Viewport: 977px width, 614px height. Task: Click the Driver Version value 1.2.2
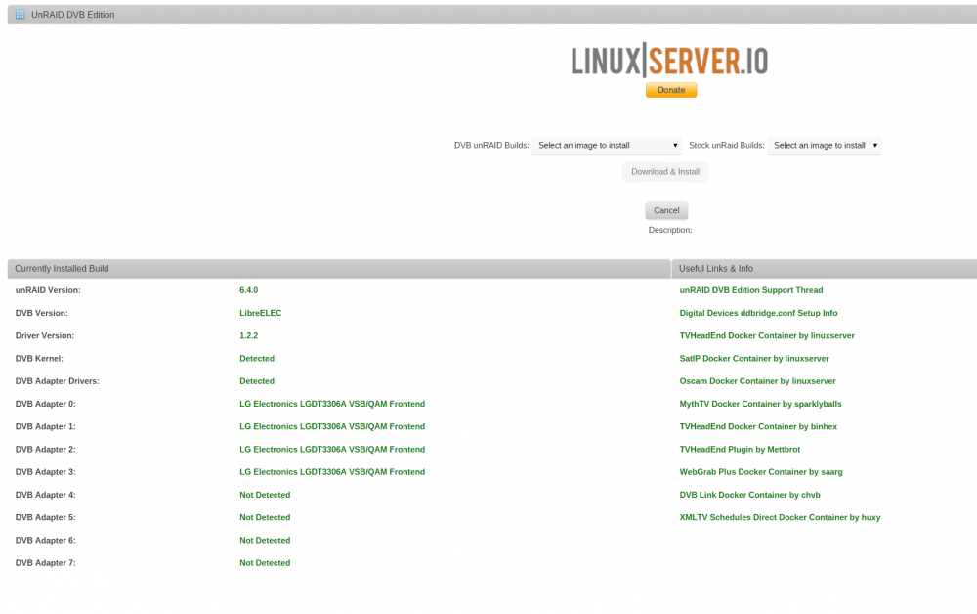pyautogui.click(x=248, y=335)
